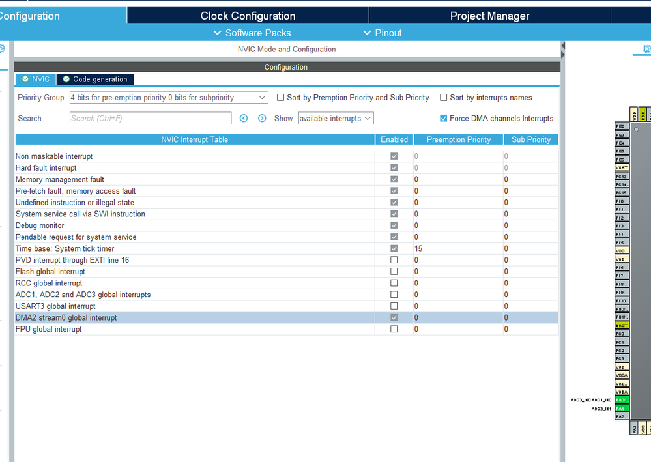The height and width of the screenshot is (462, 651).
Task: Click the VBAT pin
Action: tap(622, 167)
